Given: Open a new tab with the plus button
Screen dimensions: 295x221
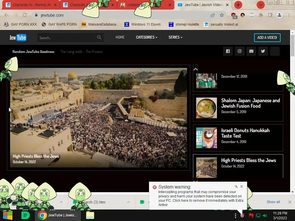Looking at the screenshot, I should (238, 5).
